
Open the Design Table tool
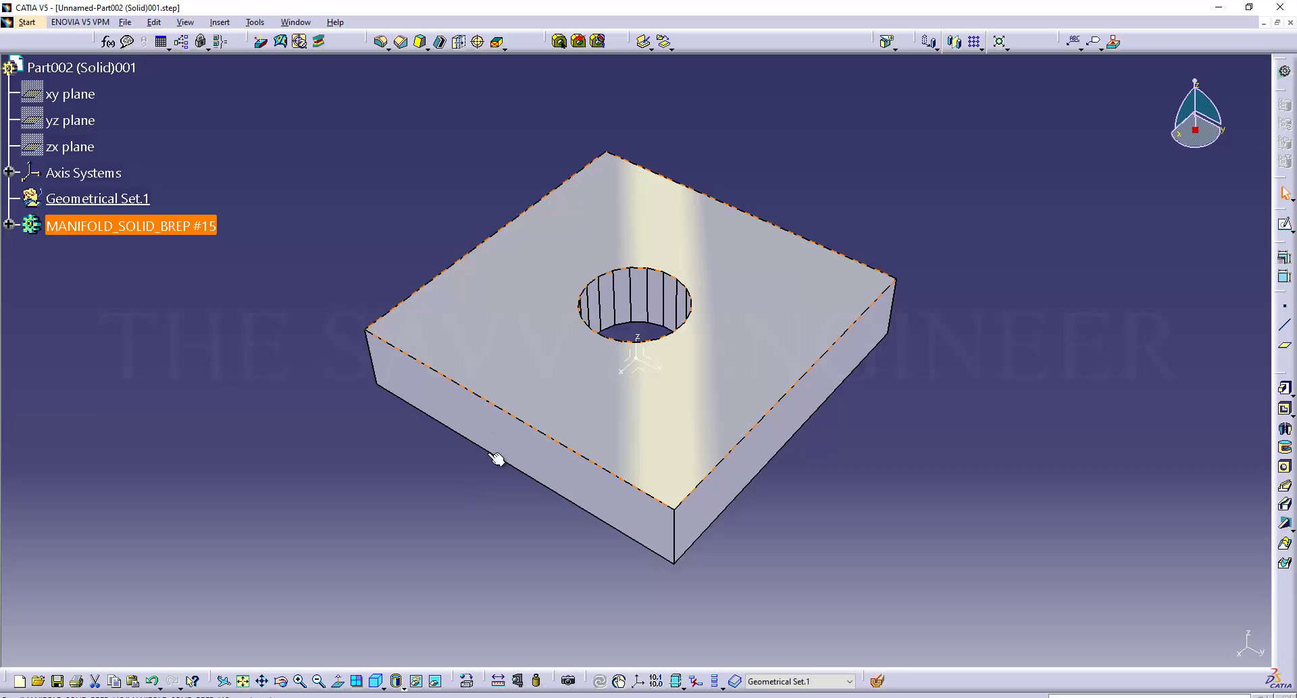161,42
